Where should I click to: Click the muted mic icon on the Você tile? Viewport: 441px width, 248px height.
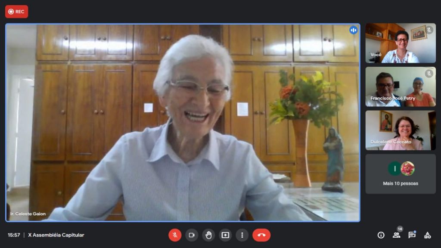click(x=429, y=30)
